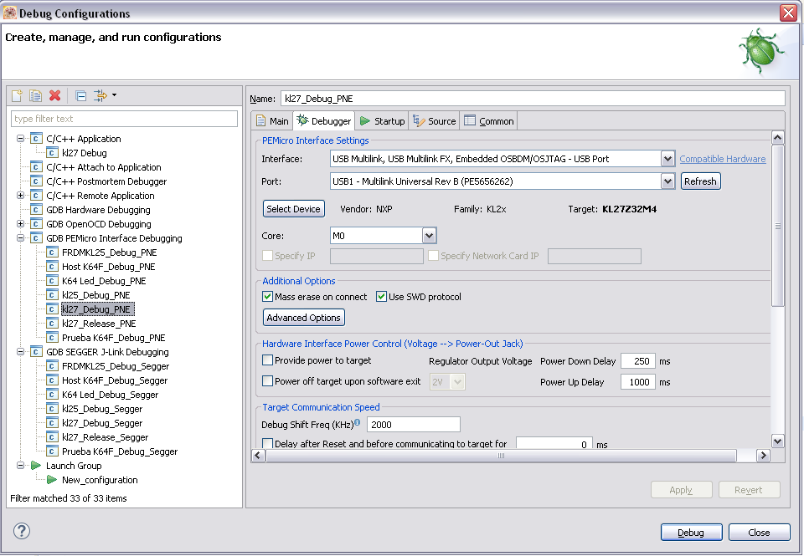
Task: Click the horizontal scrollbar thumb in Debugger pane
Action: pyautogui.click(x=501, y=456)
